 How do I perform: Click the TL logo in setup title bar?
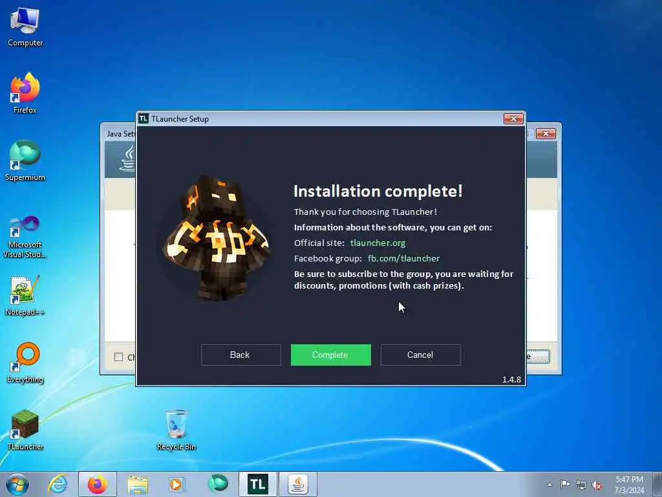pyautogui.click(x=144, y=119)
